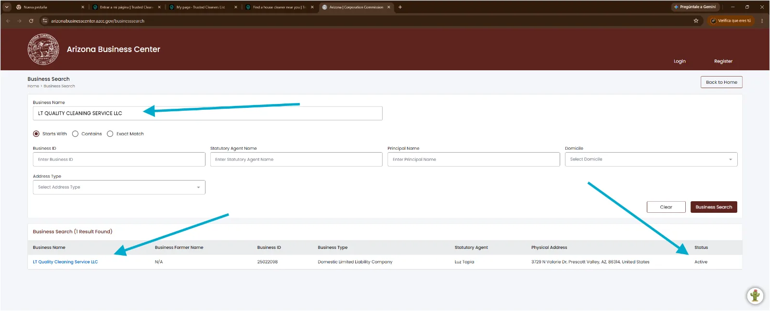Click the Domestic Limited Liability Company cell
Image resolution: width=770 pixels, height=311 pixels.
pos(355,262)
